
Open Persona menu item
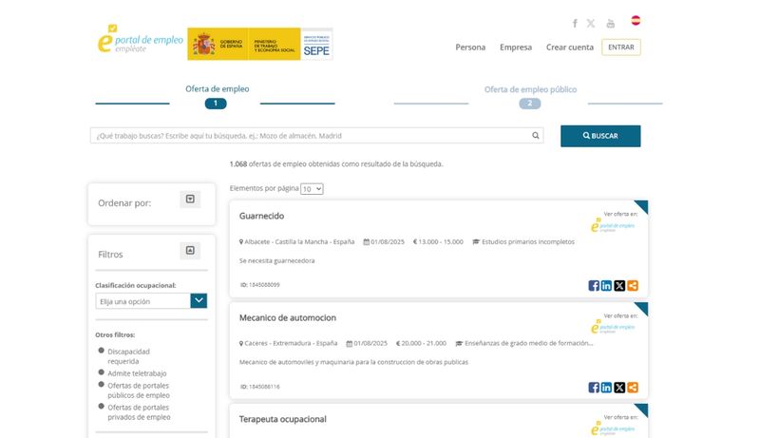coord(470,48)
